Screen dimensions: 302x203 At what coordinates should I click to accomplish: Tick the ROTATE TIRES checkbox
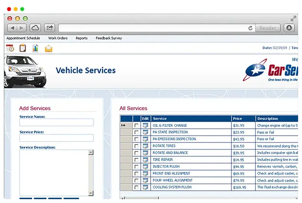(136, 146)
